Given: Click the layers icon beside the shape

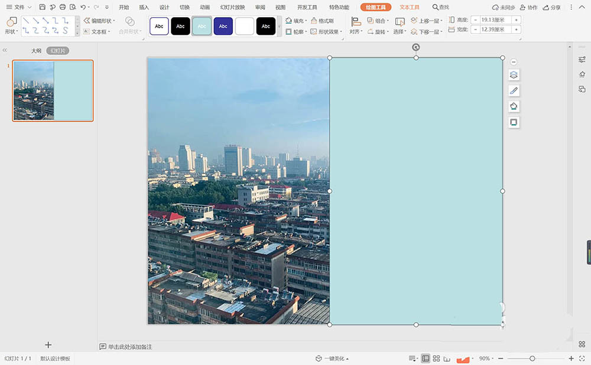Looking at the screenshot, I should (514, 75).
